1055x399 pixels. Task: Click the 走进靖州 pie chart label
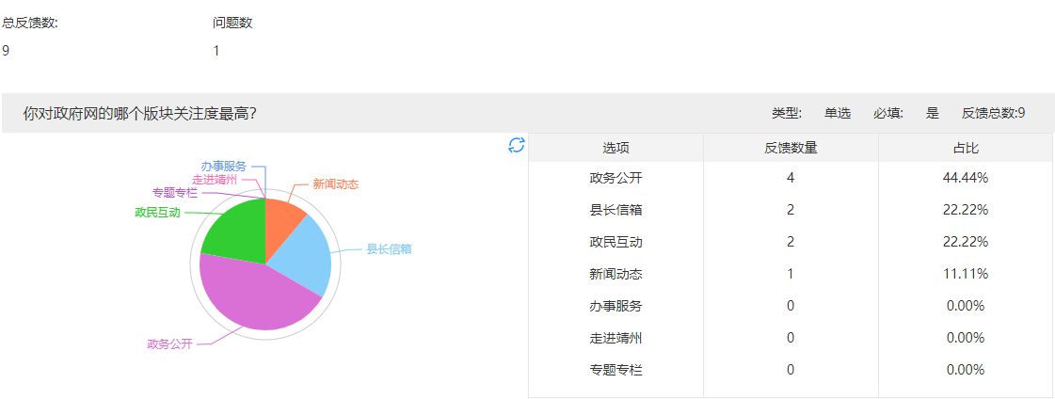pos(214,180)
